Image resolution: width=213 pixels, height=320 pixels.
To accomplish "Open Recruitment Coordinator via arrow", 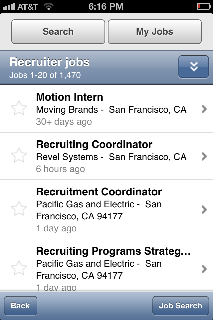I will coord(204,209).
